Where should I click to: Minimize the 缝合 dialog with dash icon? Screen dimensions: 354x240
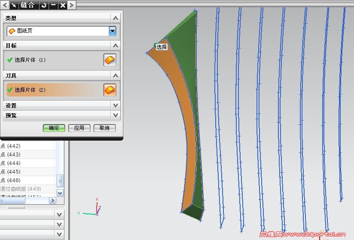53,5
